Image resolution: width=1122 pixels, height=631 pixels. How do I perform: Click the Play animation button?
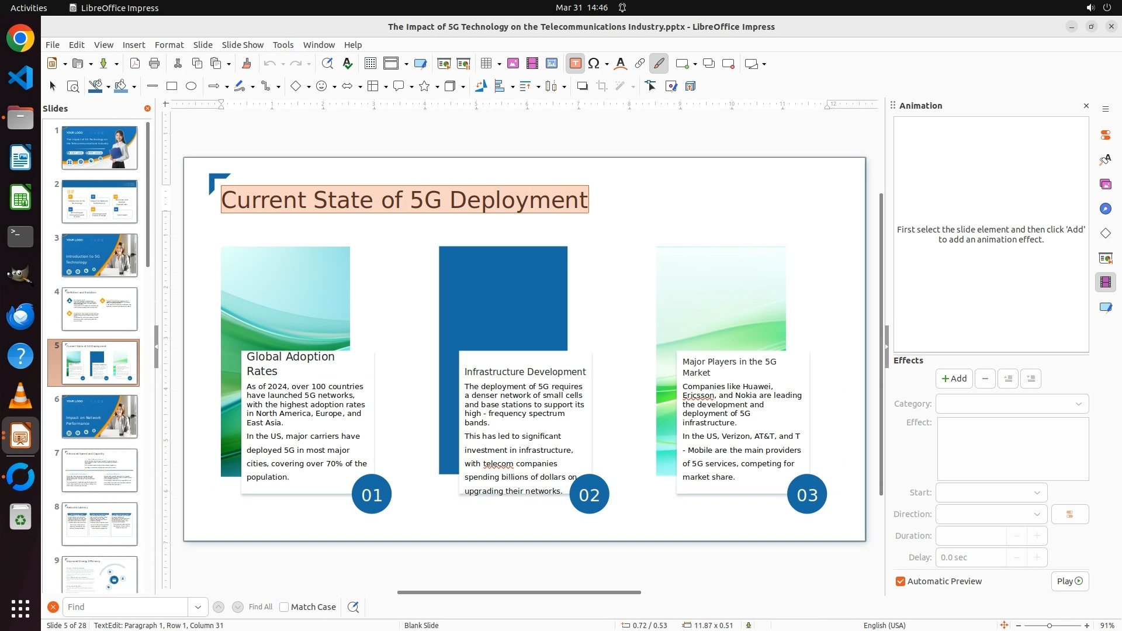tap(1069, 581)
